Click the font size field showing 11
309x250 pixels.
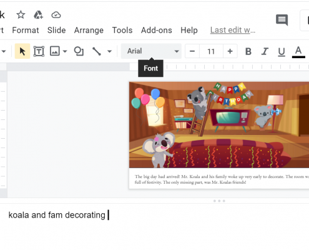point(211,51)
